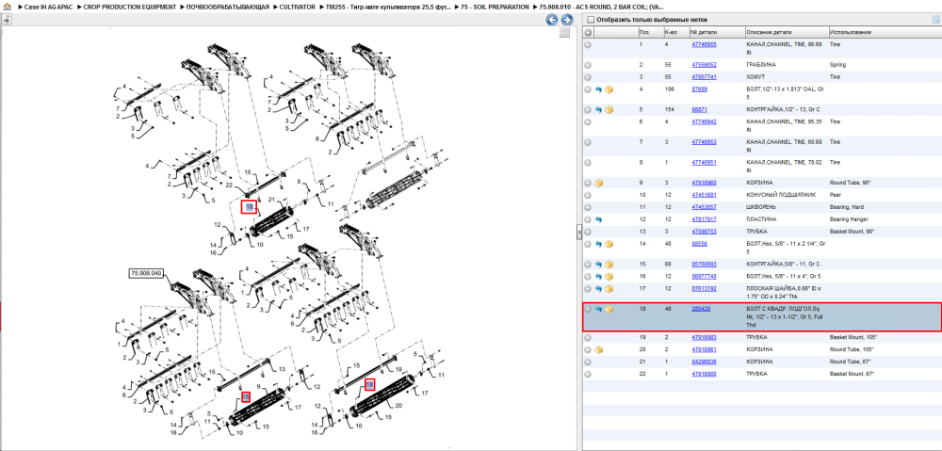
Task: Select usage text 'Basket Mount, 105"'
Action: [x=853, y=337]
